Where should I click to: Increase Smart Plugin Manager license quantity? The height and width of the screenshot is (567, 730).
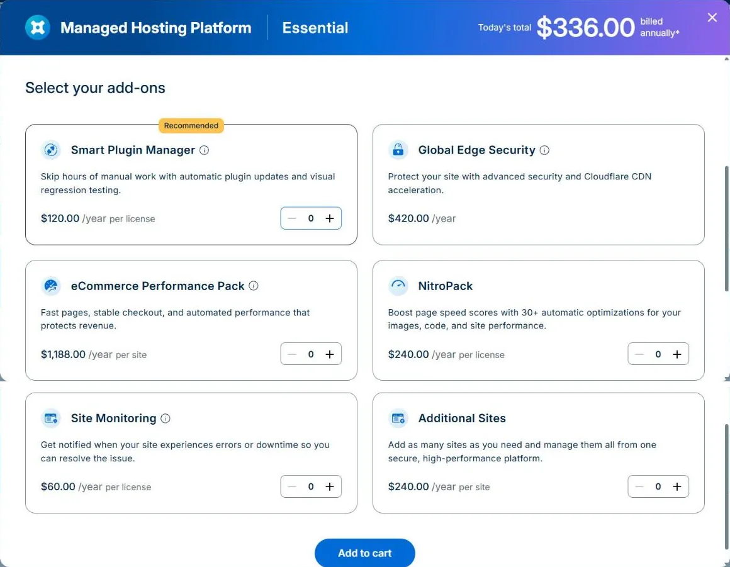pyautogui.click(x=330, y=218)
